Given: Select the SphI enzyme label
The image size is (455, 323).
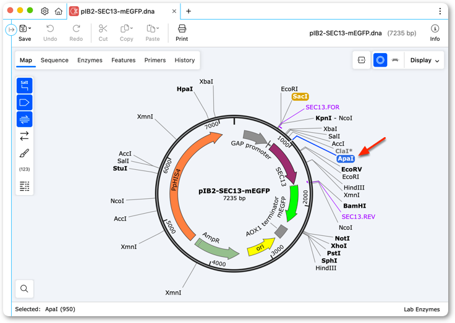Looking at the screenshot, I should click(x=330, y=261).
